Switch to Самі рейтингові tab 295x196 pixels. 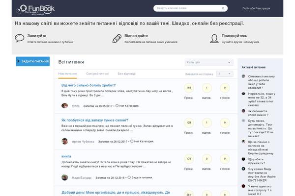(x=97, y=73)
